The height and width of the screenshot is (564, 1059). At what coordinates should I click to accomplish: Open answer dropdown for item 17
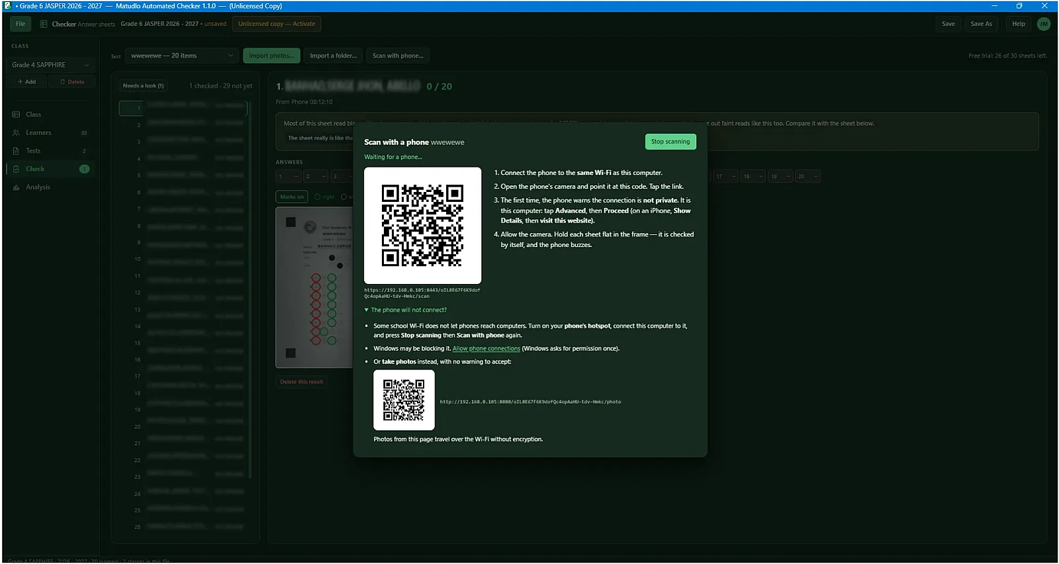pyautogui.click(x=727, y=176)
